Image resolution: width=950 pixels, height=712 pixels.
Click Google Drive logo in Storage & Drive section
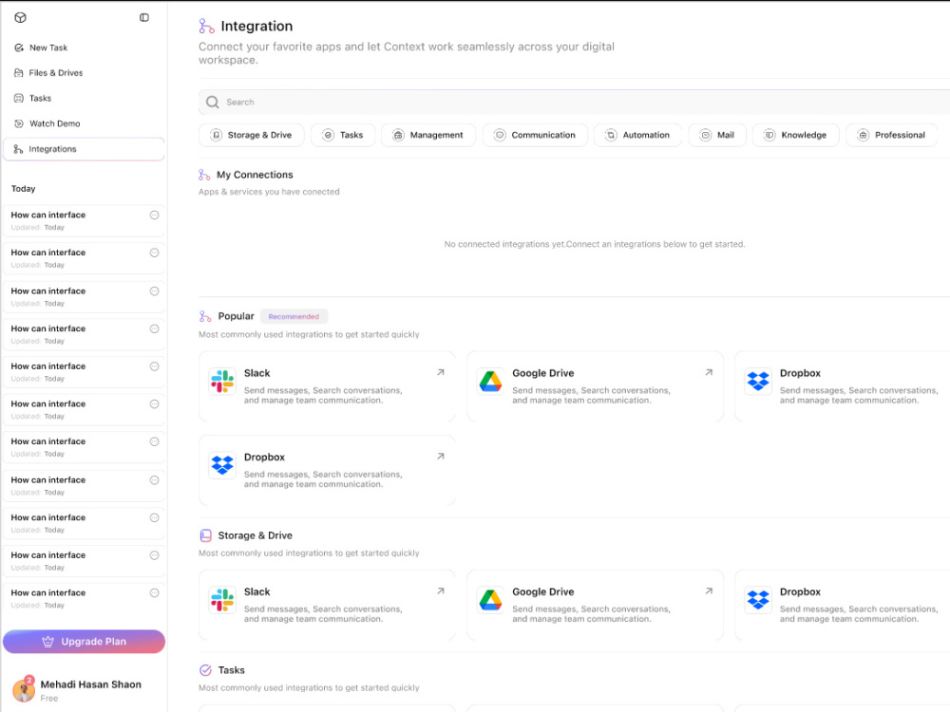click(x=490, y=600)
